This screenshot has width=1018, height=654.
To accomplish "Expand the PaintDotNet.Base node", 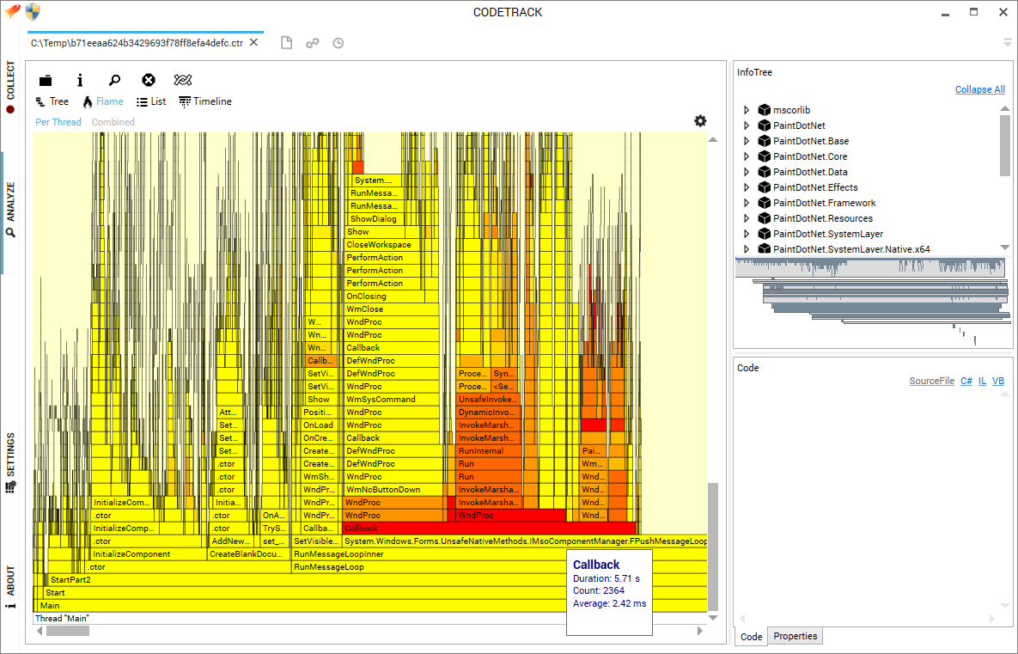I will pyautogui.click(x=747, y=142).
